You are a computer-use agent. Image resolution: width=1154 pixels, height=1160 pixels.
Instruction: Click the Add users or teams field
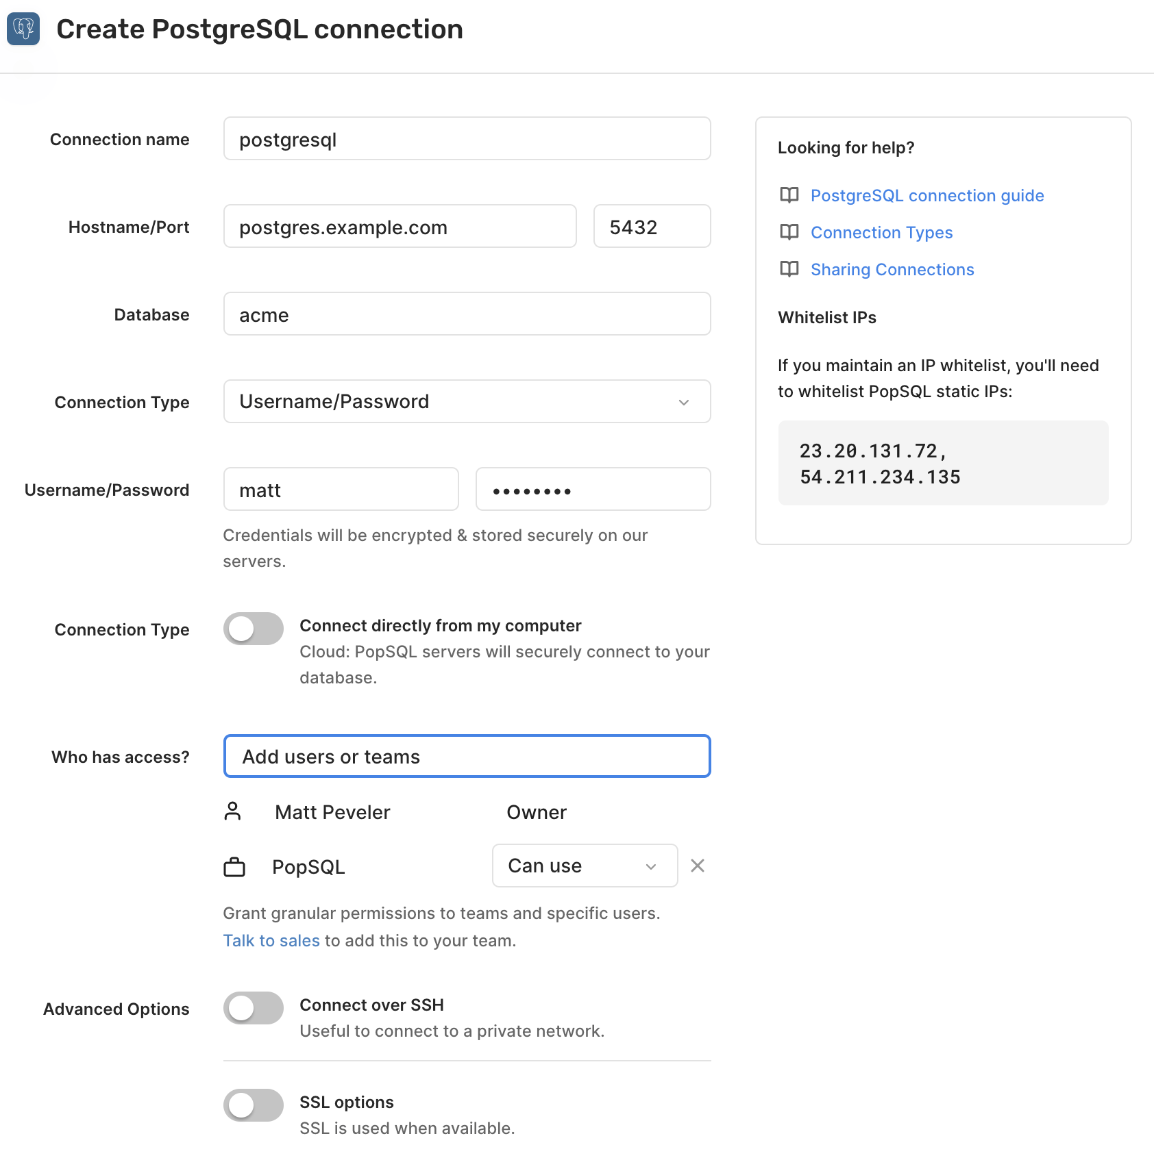click(x=467, y=756)
